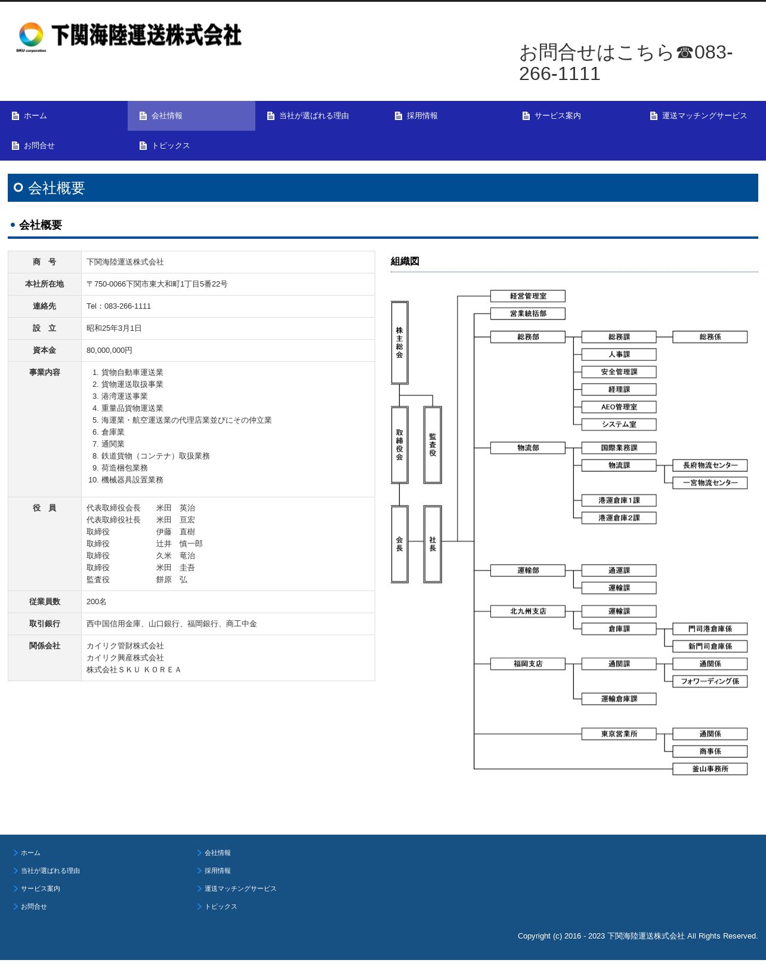Click the footer link 当社が選ばれる理由
The width and height of the screenshot is (766, 966).
click(x=50, y=870)
